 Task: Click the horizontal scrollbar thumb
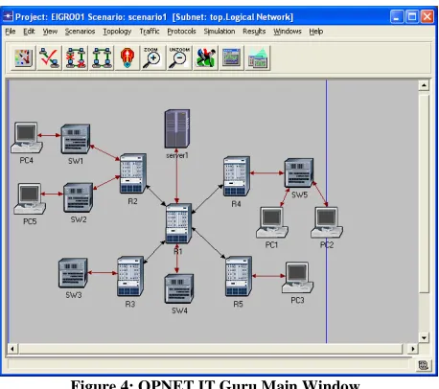(211, 349)
